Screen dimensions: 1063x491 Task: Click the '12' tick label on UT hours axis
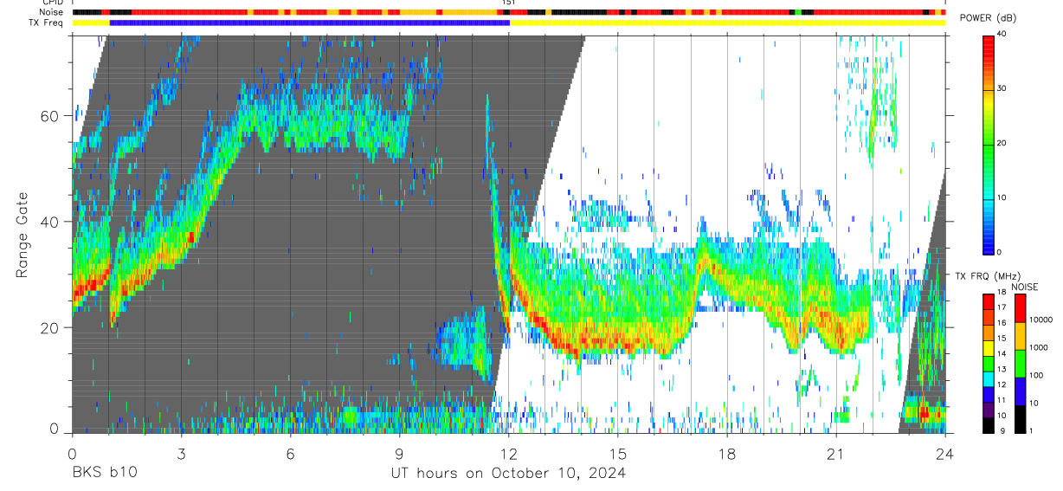click(508, 454)
